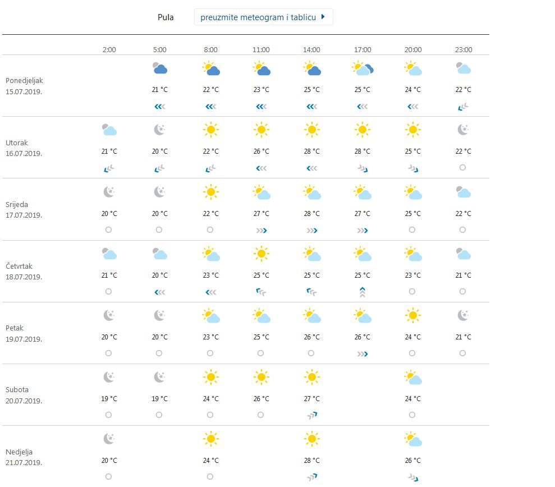Screen dimensions: 555x487
Task: Click the Sunday 20:00 partly cloudy icon
Action: pyautogui.click(x=413, y=439)
